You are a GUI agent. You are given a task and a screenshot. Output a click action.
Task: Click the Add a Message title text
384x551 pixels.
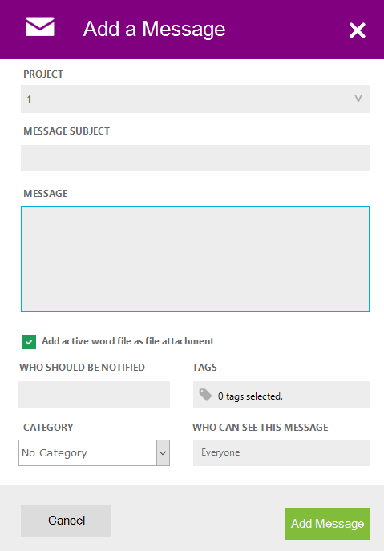154,29
